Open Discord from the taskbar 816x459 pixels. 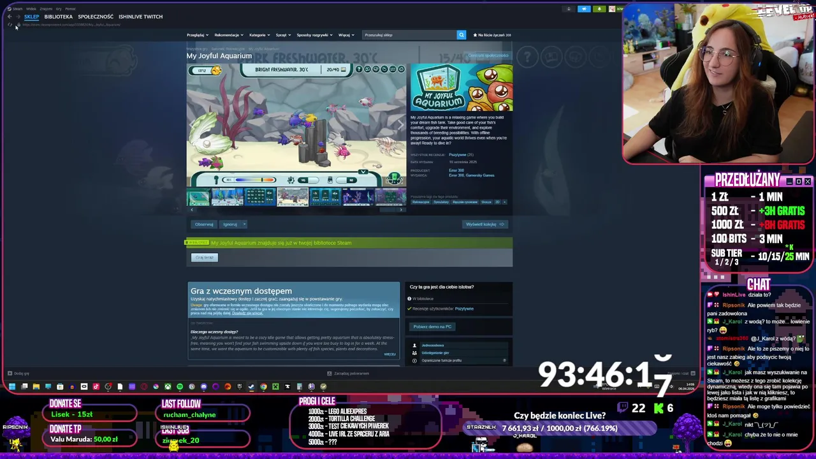click(204, 386)
